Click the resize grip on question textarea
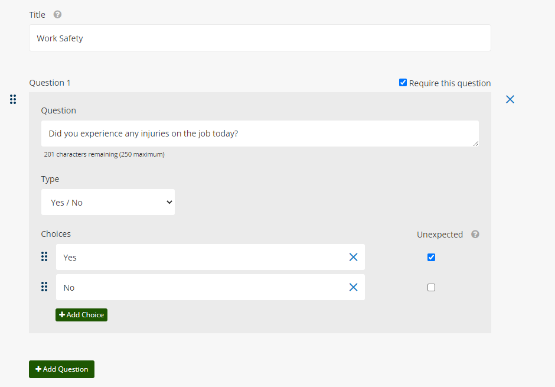The image size is (555, 387). 475,143
